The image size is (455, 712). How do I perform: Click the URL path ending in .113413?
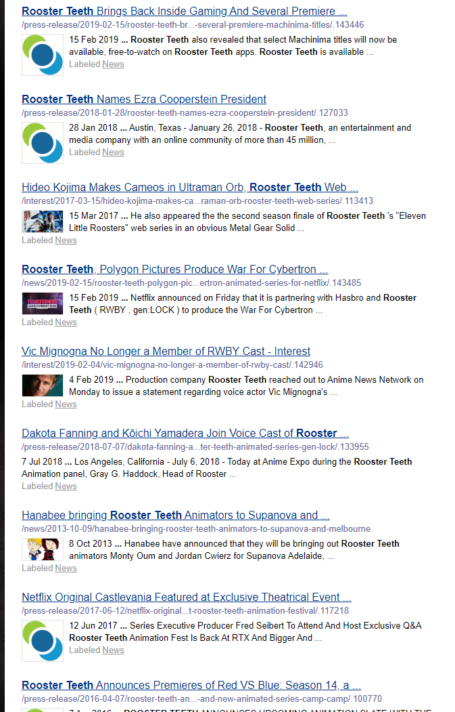coord(197,201)
